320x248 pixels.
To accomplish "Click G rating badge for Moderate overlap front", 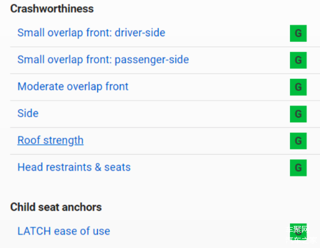I will pos(298,87).
